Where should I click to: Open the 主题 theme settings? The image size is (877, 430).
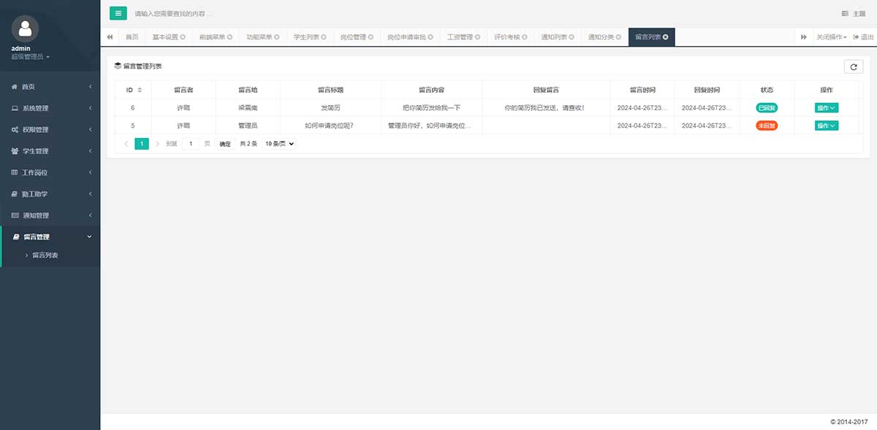854,14
